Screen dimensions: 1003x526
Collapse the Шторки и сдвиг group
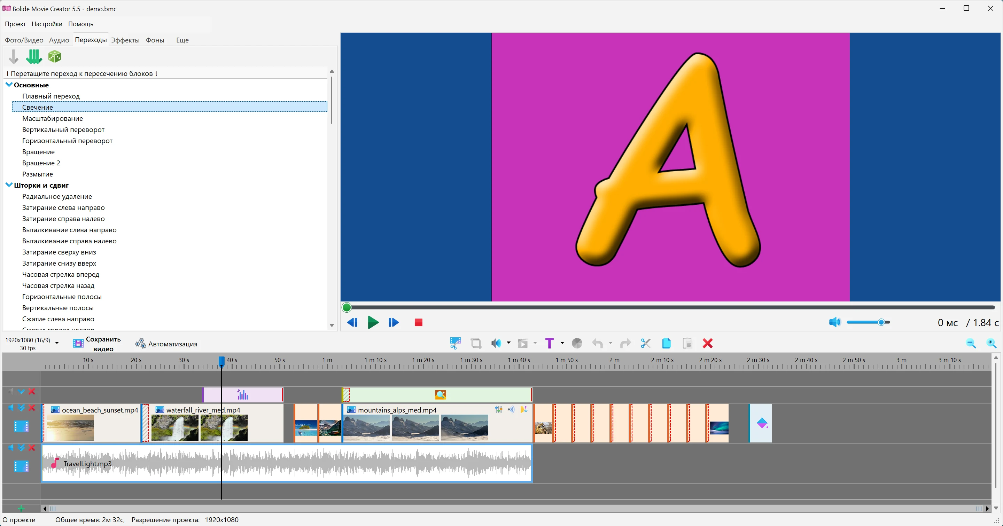(x=9, y=185)
